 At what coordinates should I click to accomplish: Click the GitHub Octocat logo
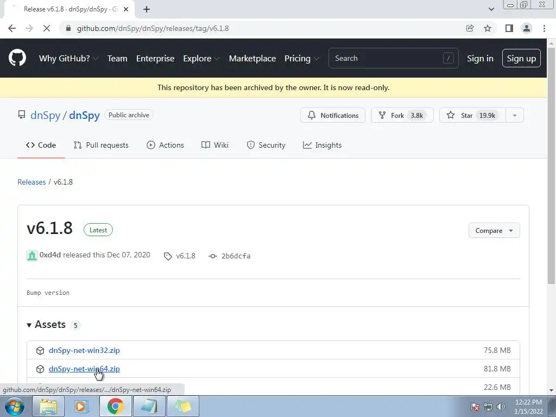coord(17,58)
